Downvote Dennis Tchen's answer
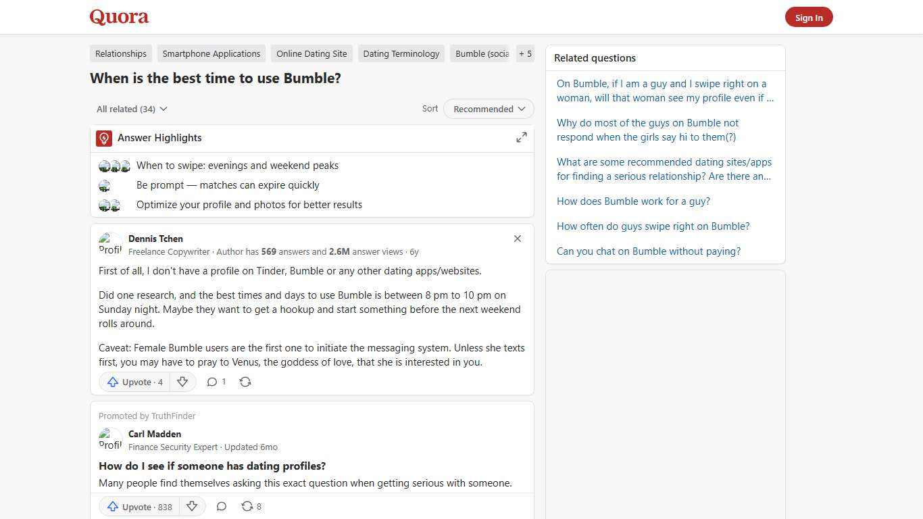Image resolution: width=923 pixels, height=519 pixels. click(182, 382)
